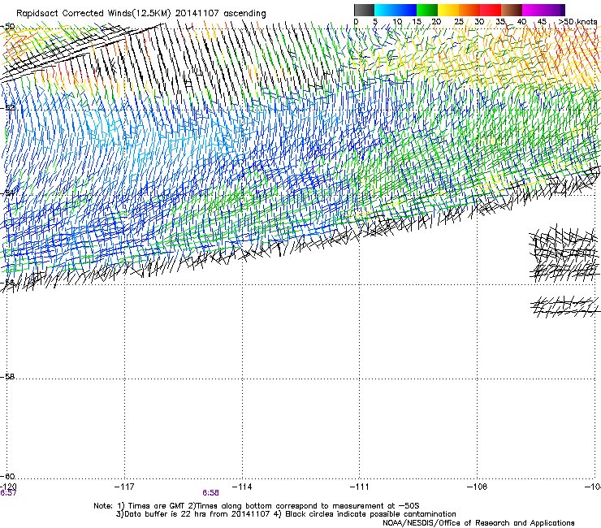Click the title 'Rapidscat Corrected Winds(12.5KM)'

click(x=93, y=13)
